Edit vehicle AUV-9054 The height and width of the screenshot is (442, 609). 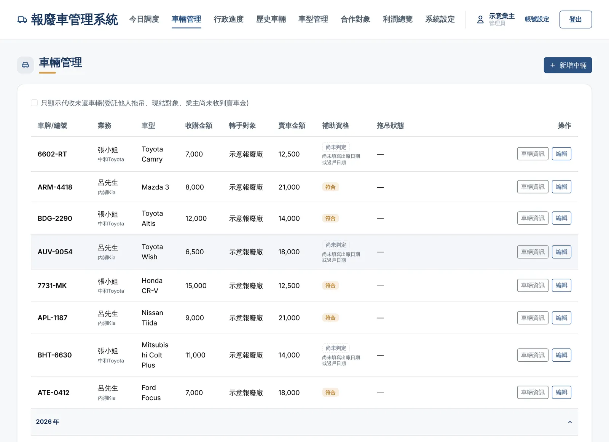[561, 252]
